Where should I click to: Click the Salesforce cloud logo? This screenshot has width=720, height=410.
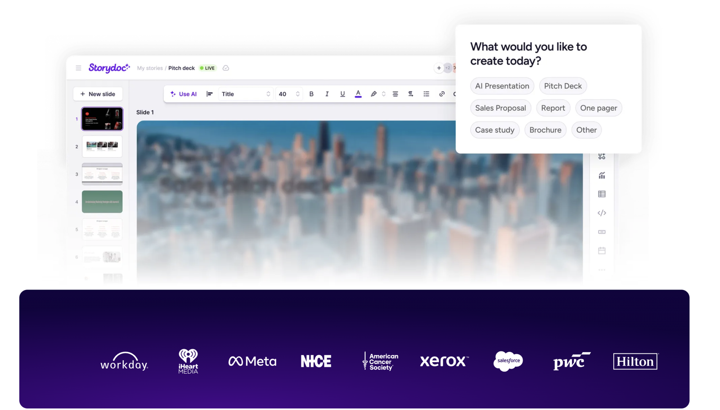[508, 361]
